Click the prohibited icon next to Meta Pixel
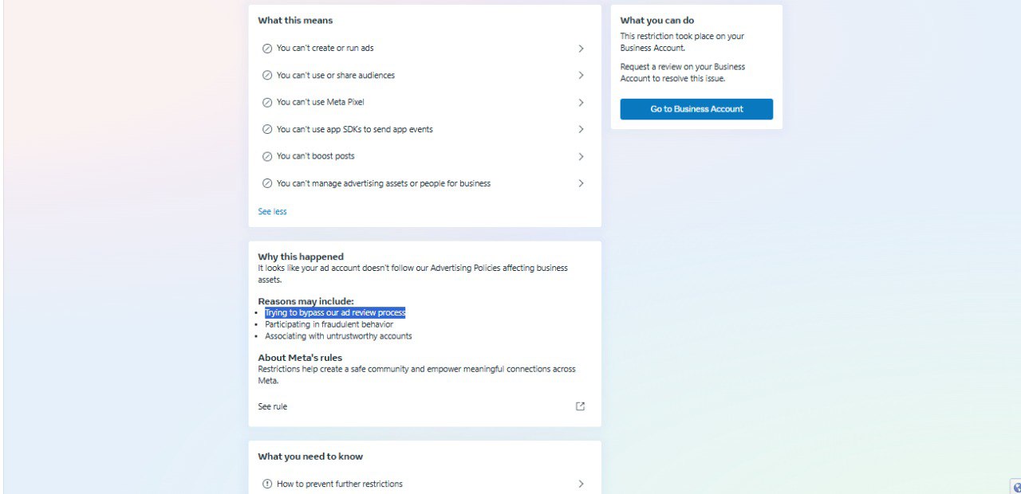This screenshot has height=494, width=1021. pos(267,103)
